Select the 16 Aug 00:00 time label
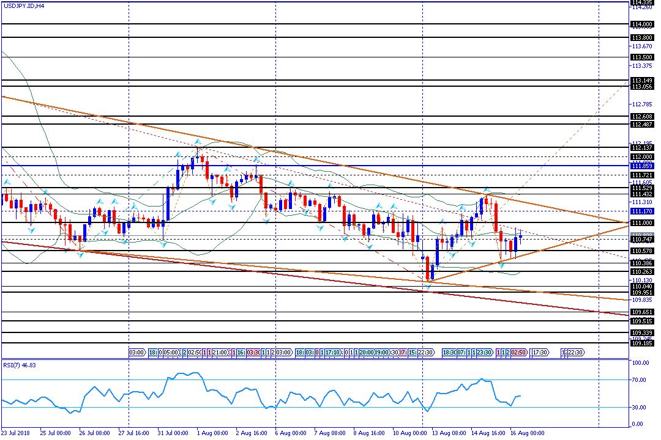Viewport: 661px width, 440px height. (x=528, y=433)
